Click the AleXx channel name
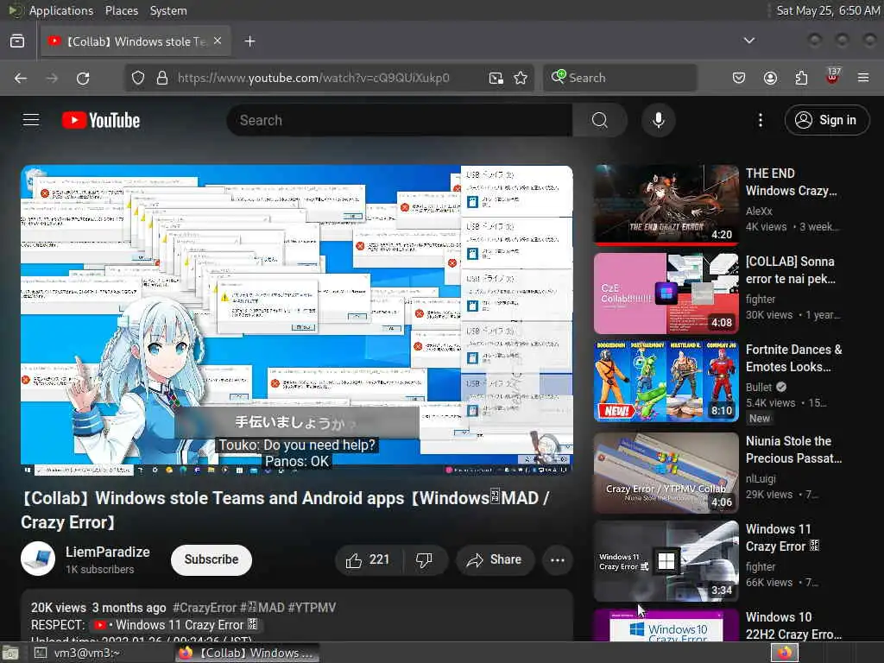This screenshot has width=884, height=663. coord(759,211)
